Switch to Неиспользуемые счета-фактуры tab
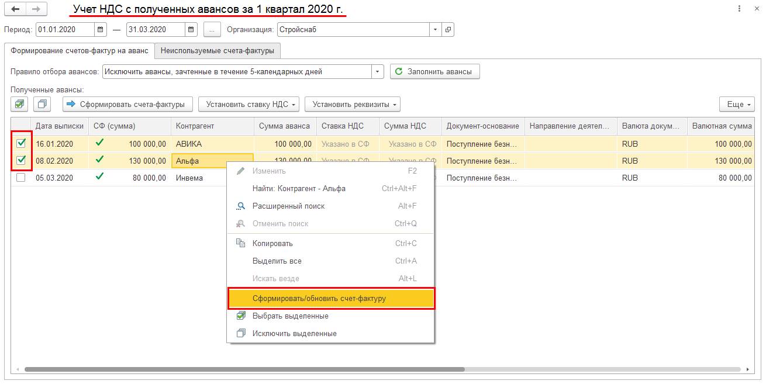The width and height of the screenshot is (766, 384). 218,51
